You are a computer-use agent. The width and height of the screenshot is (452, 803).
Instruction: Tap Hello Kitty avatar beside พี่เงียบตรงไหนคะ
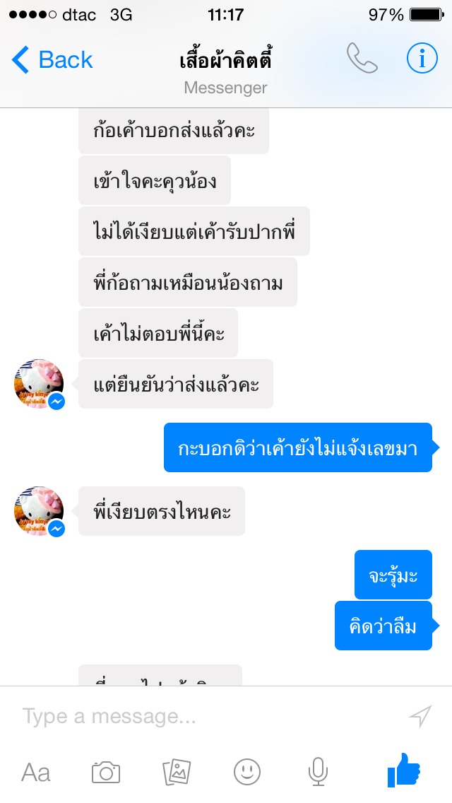click(x=40, y=510)
